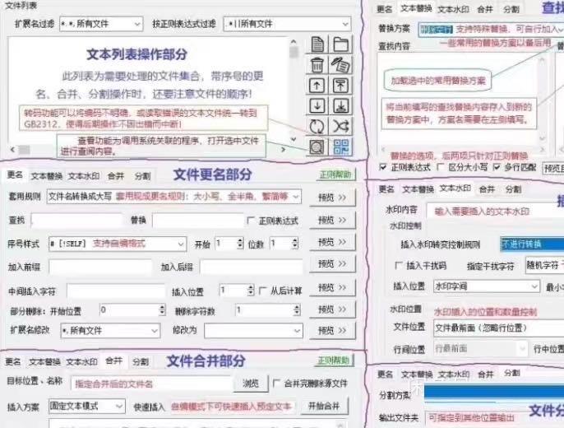Click the magnifier view file icon

pos(317,147)
